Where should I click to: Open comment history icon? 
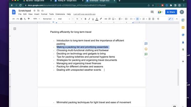tap(152, 12)
